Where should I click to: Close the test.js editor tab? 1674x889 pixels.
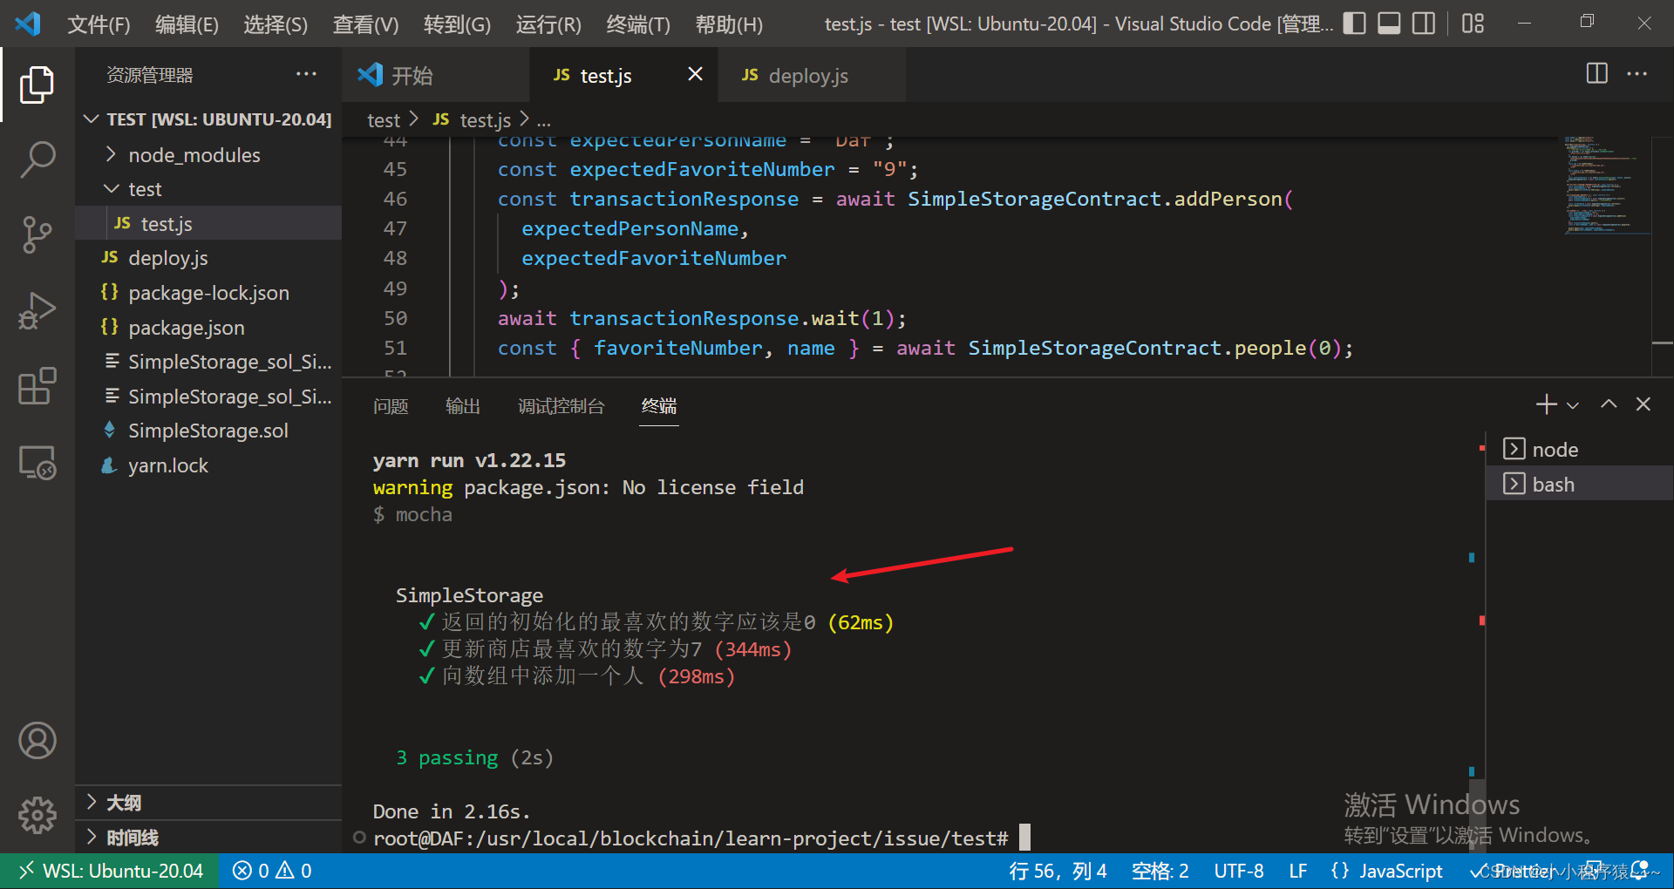(695, 74)
